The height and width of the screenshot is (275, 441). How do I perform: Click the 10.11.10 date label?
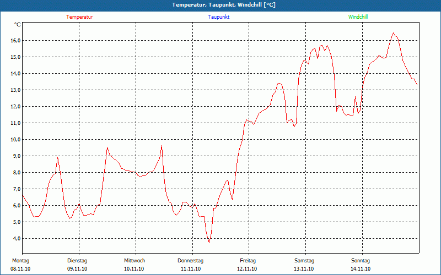(x=134, y=269)
